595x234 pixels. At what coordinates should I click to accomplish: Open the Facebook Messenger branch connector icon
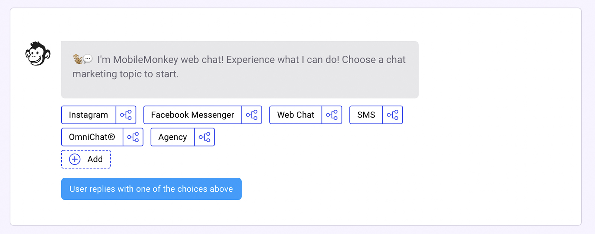coord(252,115)
